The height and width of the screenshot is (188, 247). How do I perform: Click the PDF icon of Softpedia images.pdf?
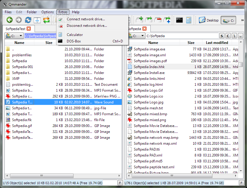tap(130, 61)
